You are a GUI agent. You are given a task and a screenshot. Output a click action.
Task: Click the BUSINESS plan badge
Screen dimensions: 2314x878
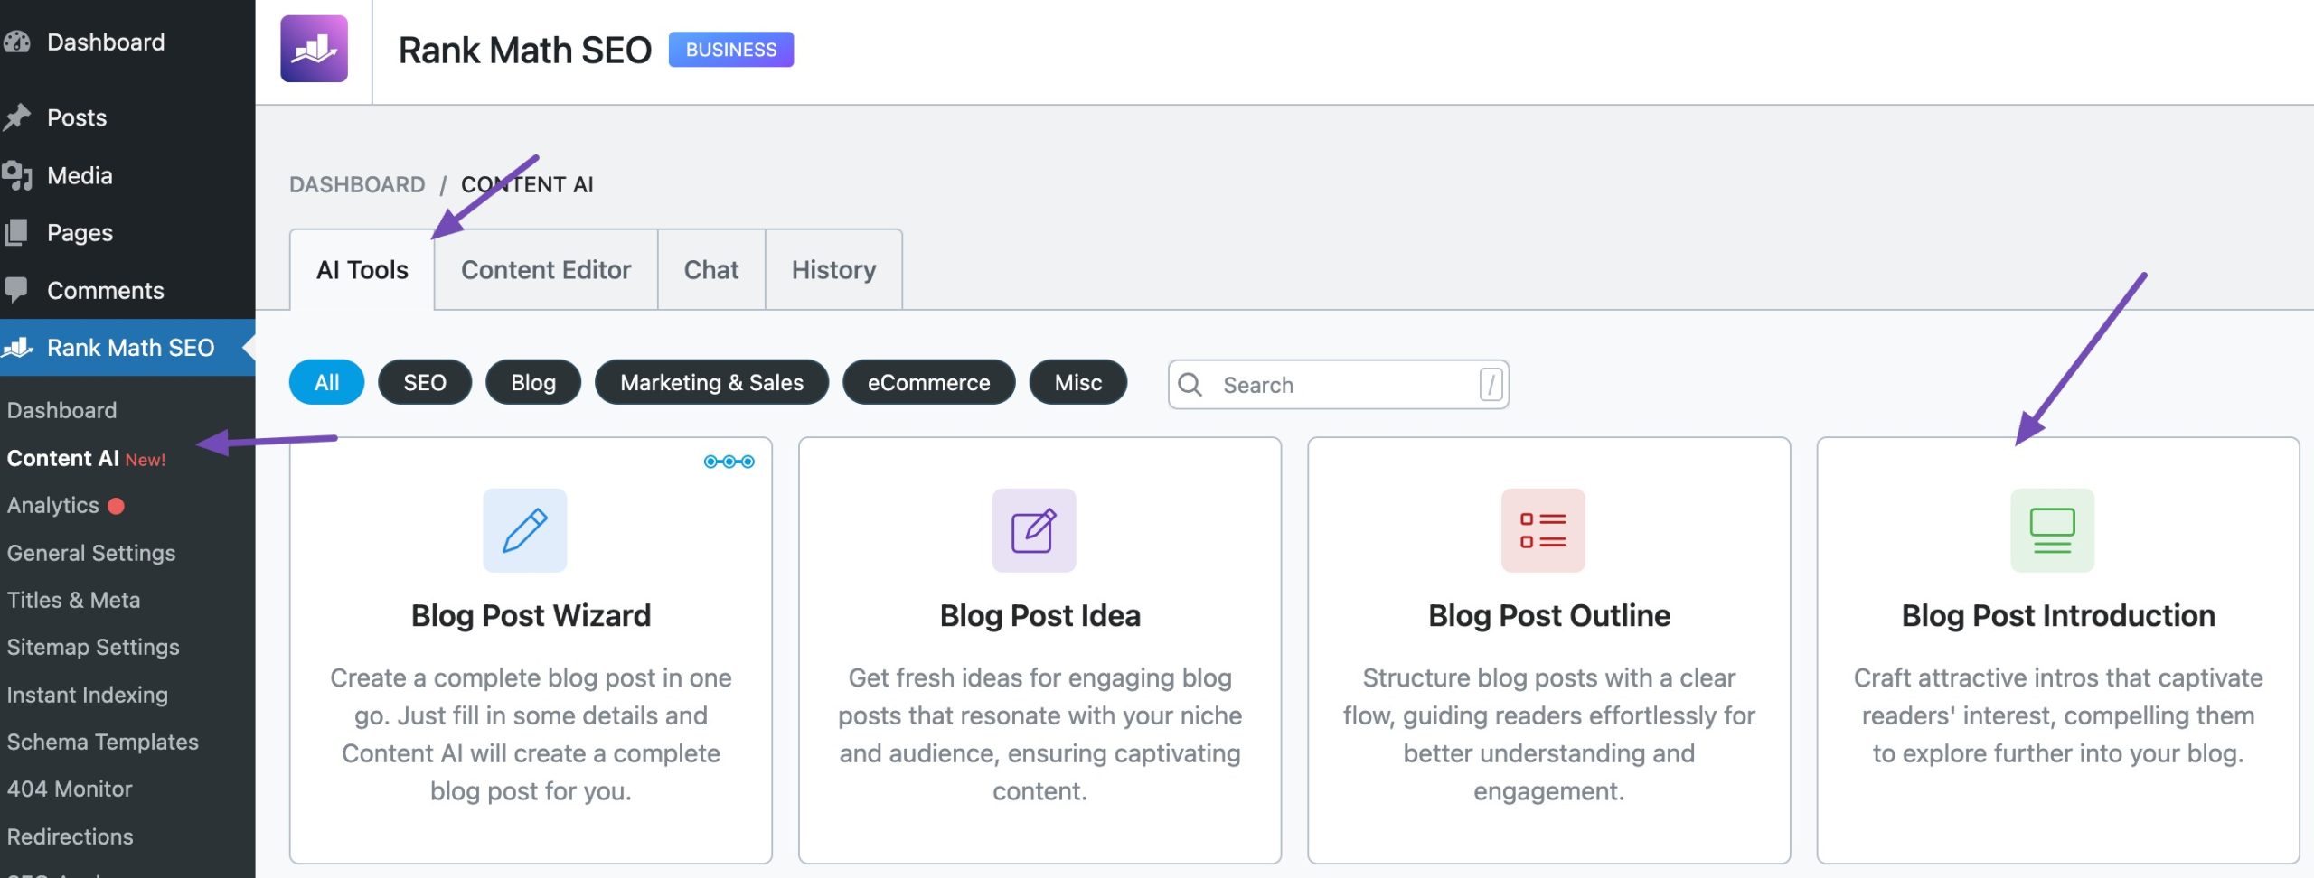pos(731,50)
